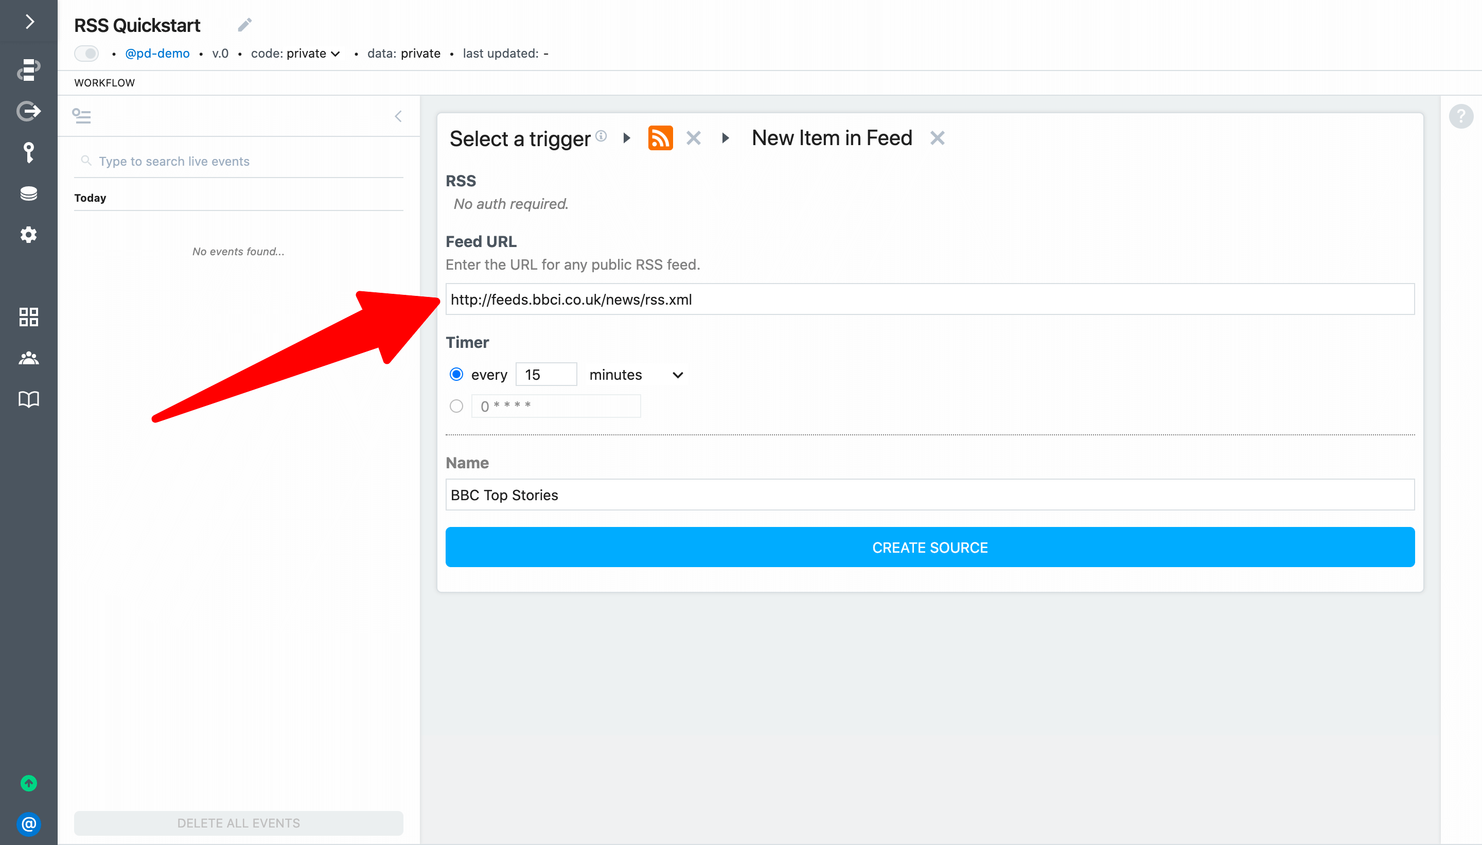Remove the New Item in Feed selection

(x=937, y=138)
